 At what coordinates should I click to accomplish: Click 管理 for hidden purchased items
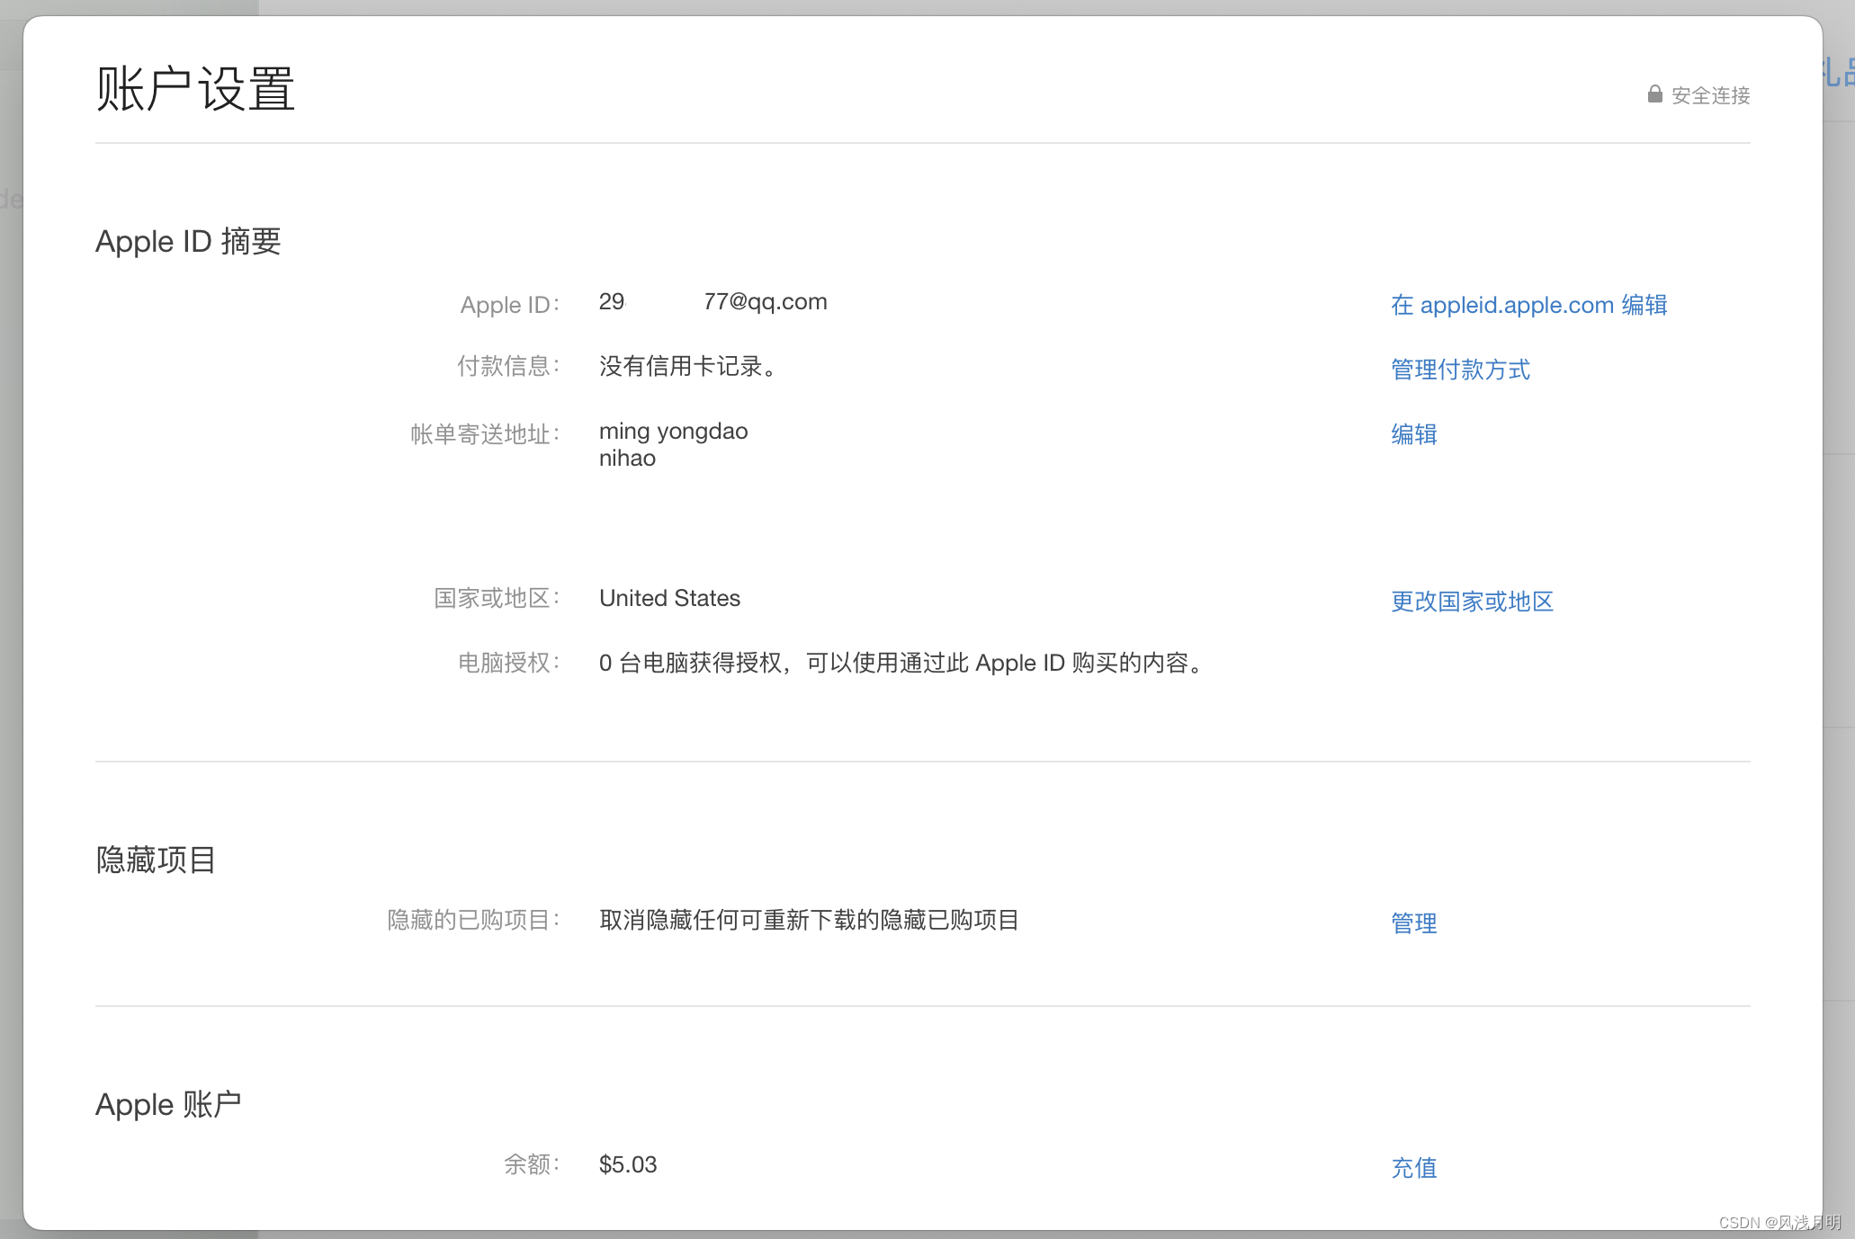pos(1413,923)
